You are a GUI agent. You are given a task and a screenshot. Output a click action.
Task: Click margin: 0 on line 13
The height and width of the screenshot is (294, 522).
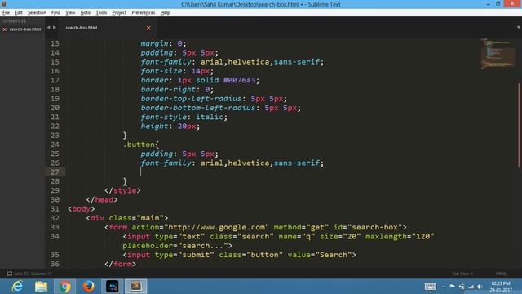coord(163,43)
